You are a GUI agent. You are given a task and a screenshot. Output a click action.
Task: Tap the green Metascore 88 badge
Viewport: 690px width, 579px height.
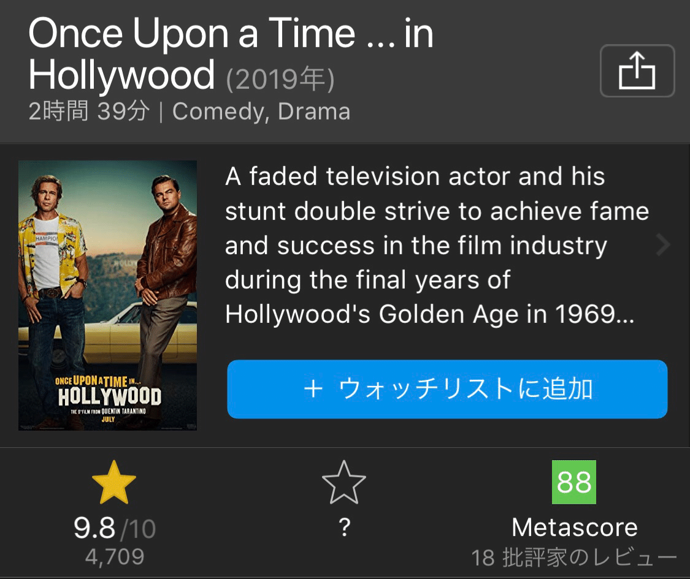[574, 483]
